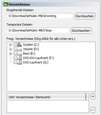Viewport: 101px width, 115px height.
Task: Select the System (C:) Windows drive icon
Action: (x=20, y=45)
